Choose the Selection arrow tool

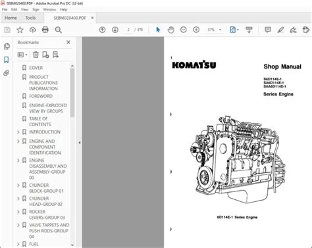tap(158, 30)
